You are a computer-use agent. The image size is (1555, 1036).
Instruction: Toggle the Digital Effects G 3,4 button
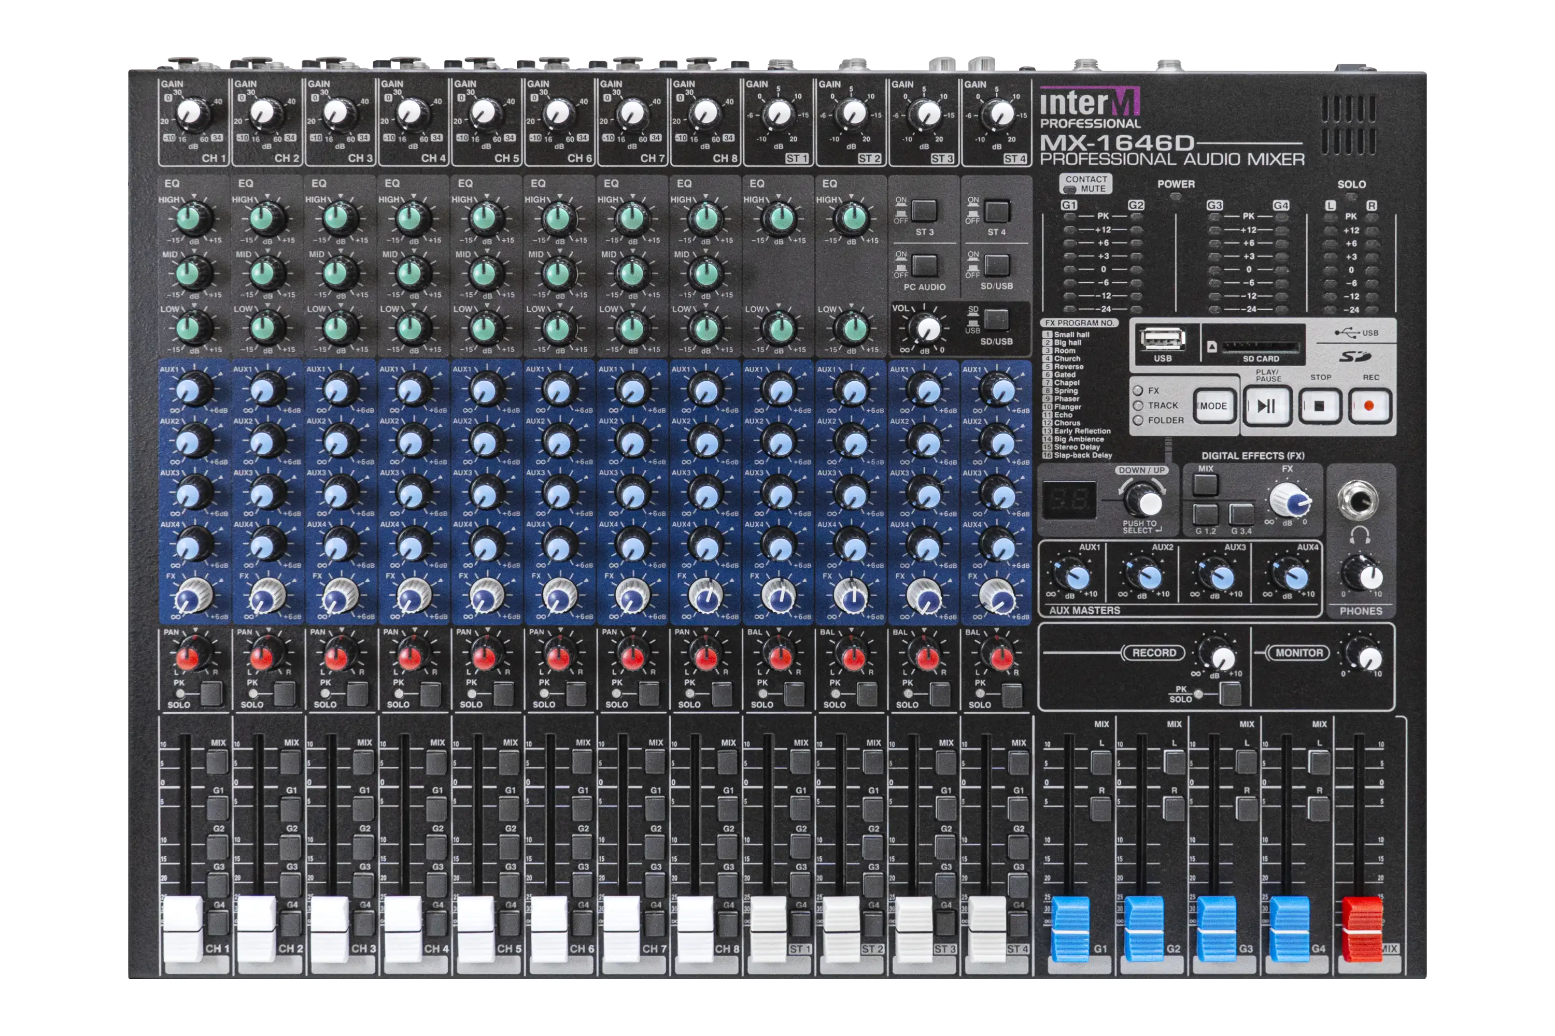click(x=1241, y=514)
